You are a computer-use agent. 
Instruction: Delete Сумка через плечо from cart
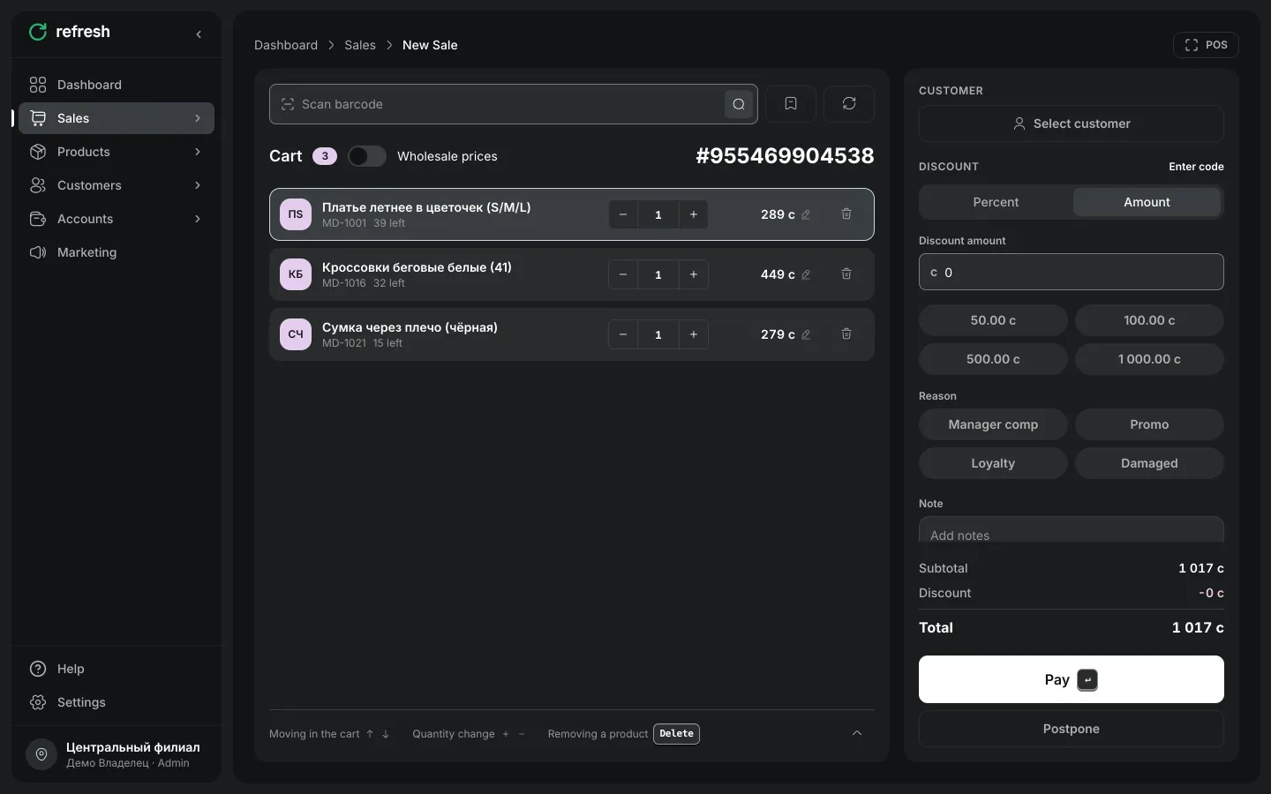point(846,334)
